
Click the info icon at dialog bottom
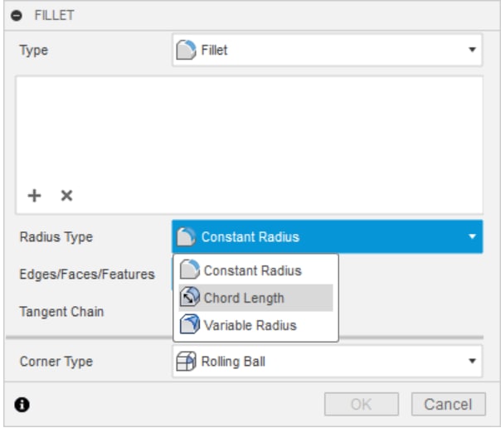pos(22,405)
